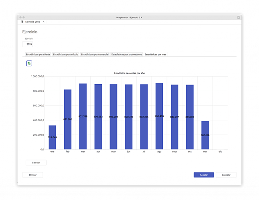Select the Ejercicio 2015 document tab
This screenshot has width=259, height=200.
point(33,22)
